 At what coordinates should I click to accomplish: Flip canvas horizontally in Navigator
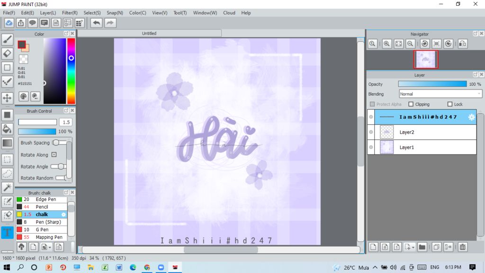462,44
